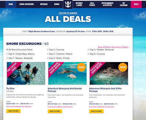Click the Try Dive scuba thumbnail image

(x=26, y=73)
